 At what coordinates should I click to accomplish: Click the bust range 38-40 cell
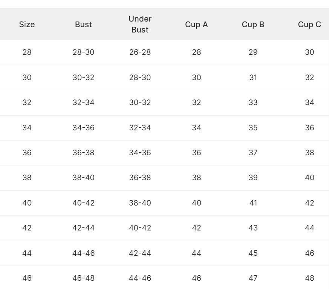(83, 178)
